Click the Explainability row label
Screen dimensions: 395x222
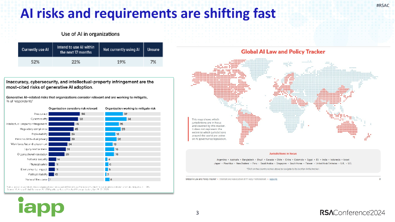click(x=40, y=134)
